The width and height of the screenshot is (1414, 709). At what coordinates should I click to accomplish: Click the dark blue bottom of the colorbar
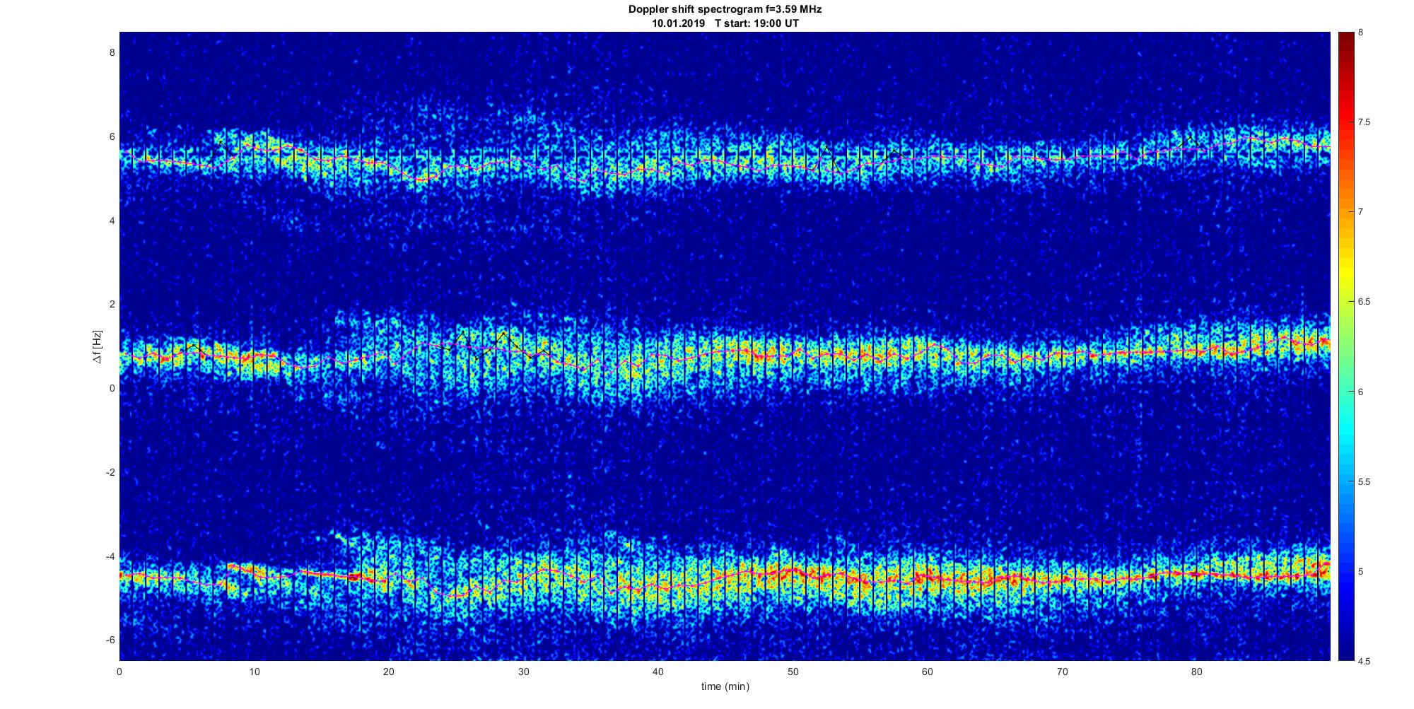(1345, 655)
